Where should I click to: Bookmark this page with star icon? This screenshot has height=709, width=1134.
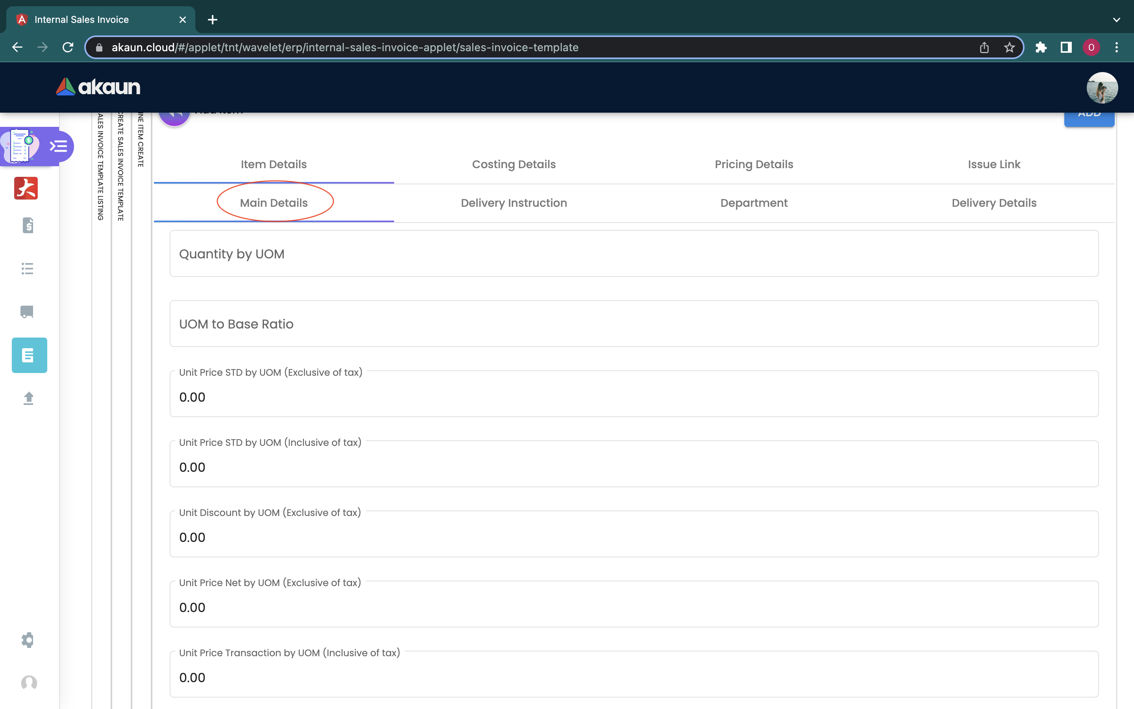pyautogui.click(x=1009, y=47)
